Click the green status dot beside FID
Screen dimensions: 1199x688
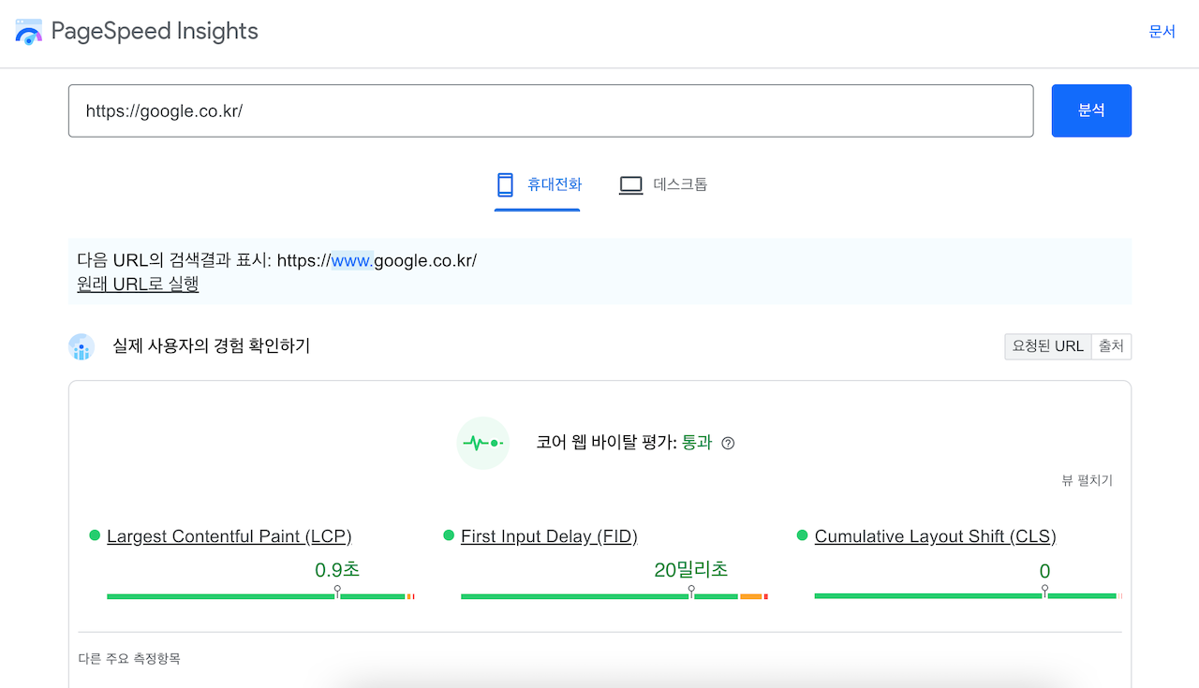tap(447, 535)
